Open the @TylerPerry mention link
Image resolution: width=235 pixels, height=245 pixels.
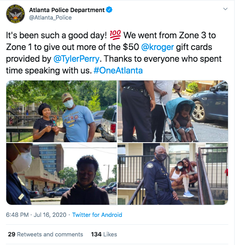(x=76, y=59)
